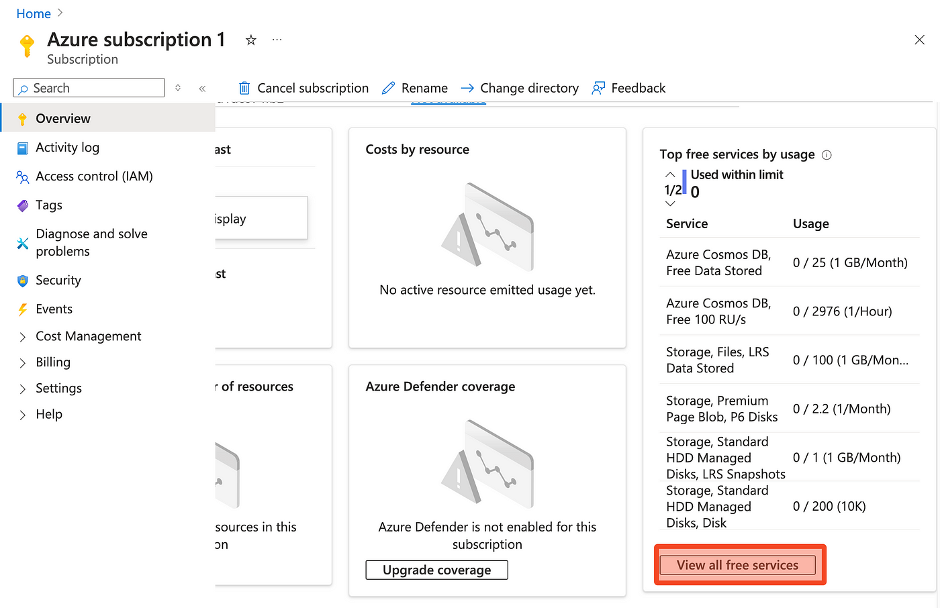Click inside the Search field
Image resolution: width=940 pixels, height=608 pixels.
89,88
